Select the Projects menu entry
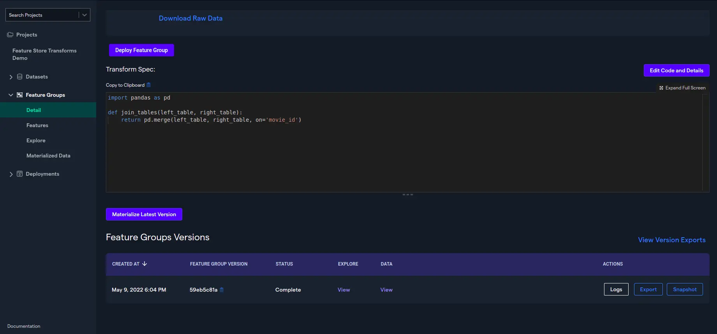This screenshot has width=717, height=334. (x=26, y=35)
